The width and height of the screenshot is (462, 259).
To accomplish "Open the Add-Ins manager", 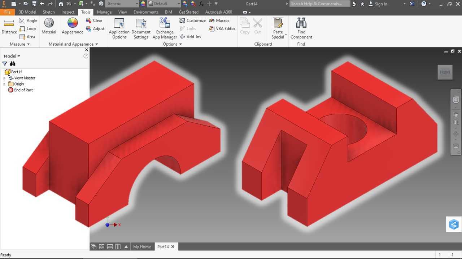I will coord(190,36).
